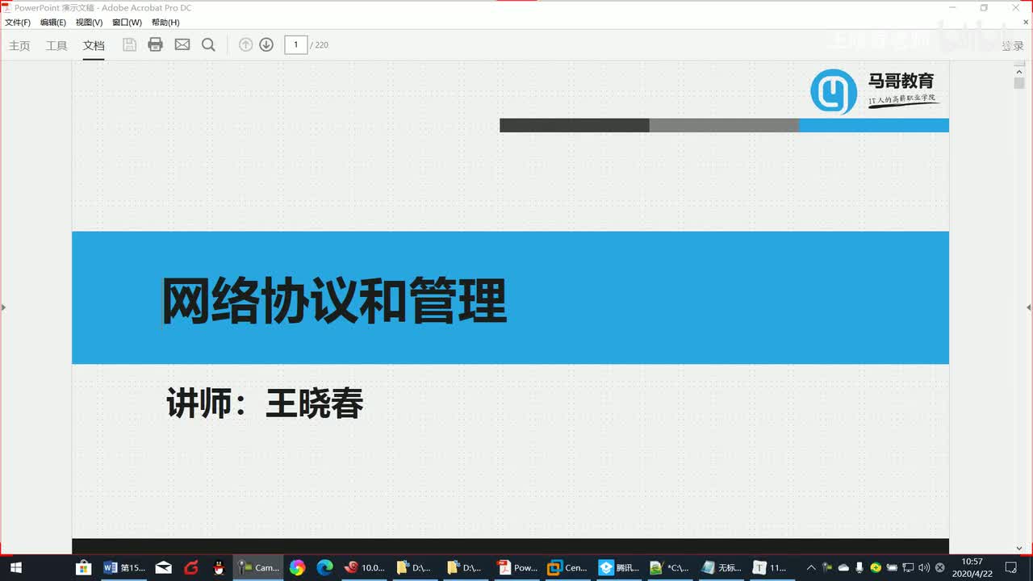
Task: Switch to Notepad++ C:\ taskbar item
Action: coord(670,567)
